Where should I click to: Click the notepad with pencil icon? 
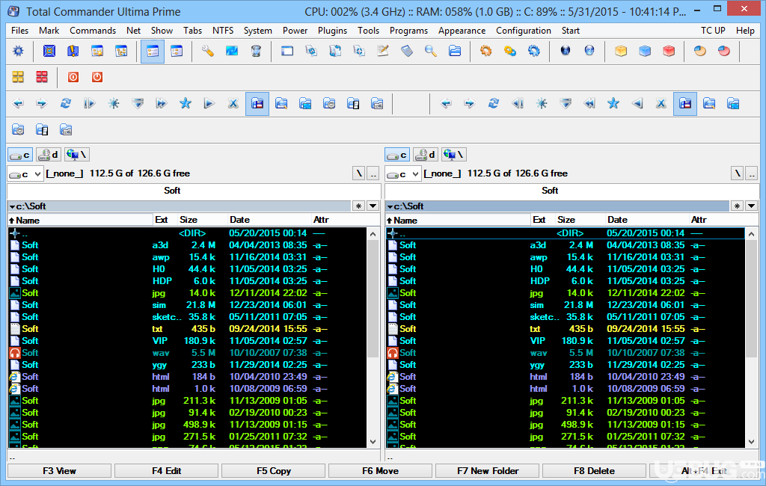pyautogui.click(x=382, y=51)
